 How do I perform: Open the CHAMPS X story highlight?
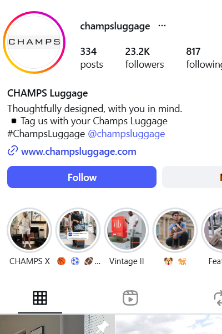click(x=29, y=230)
